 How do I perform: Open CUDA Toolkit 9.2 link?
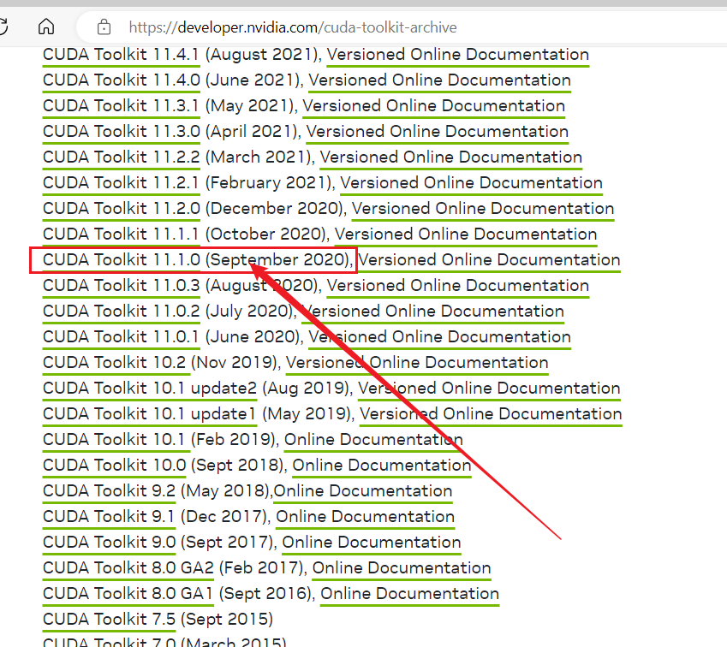point(110,490)
